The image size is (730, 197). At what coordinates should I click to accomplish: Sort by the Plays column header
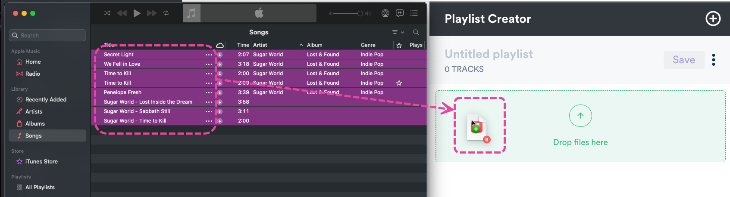tap(416, 45)
